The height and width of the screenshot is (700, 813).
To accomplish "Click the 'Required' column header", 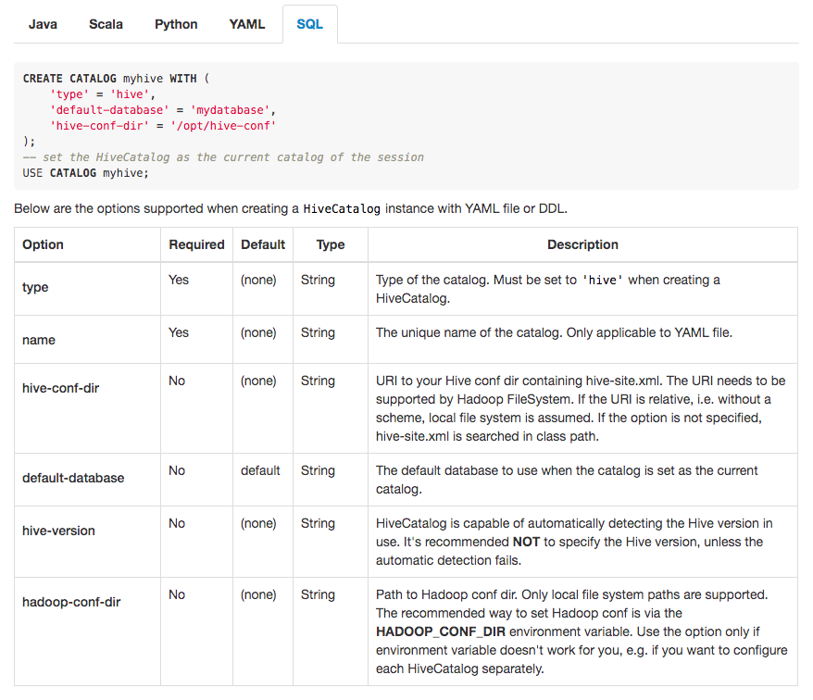I will tap(196, 244).
